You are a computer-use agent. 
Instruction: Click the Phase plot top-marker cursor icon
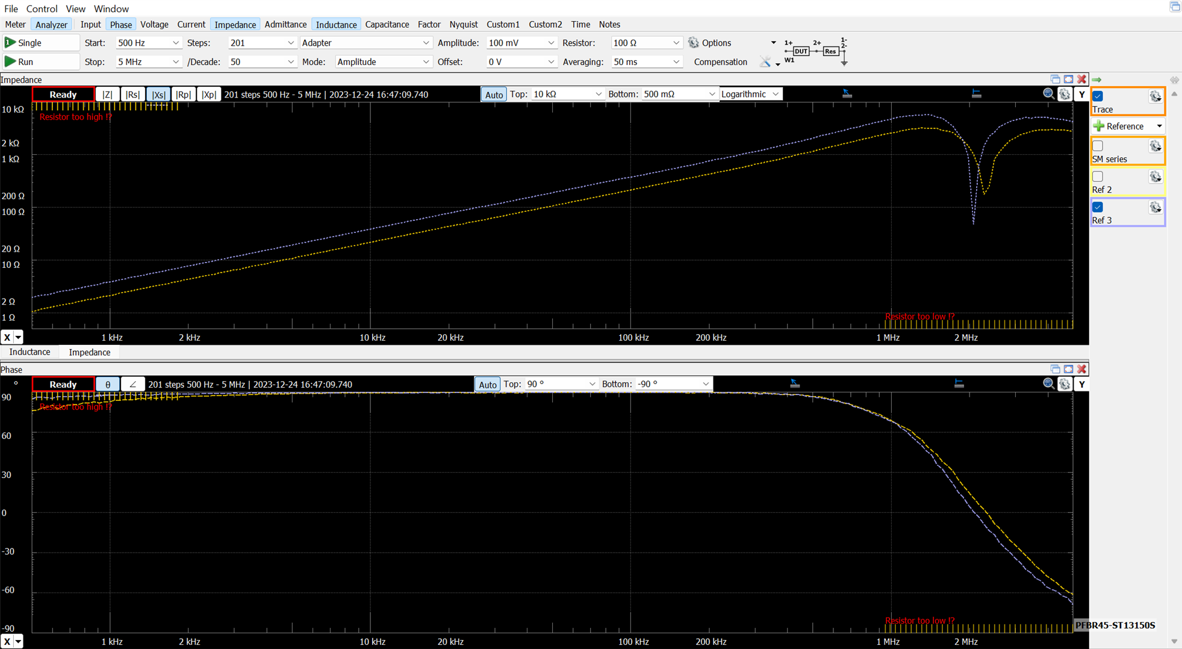point(795,383)
